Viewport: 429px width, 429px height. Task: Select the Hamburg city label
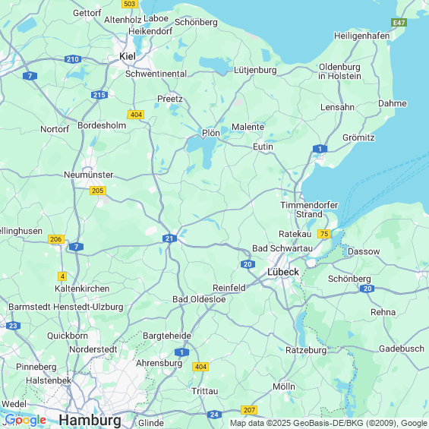(90, 420)
